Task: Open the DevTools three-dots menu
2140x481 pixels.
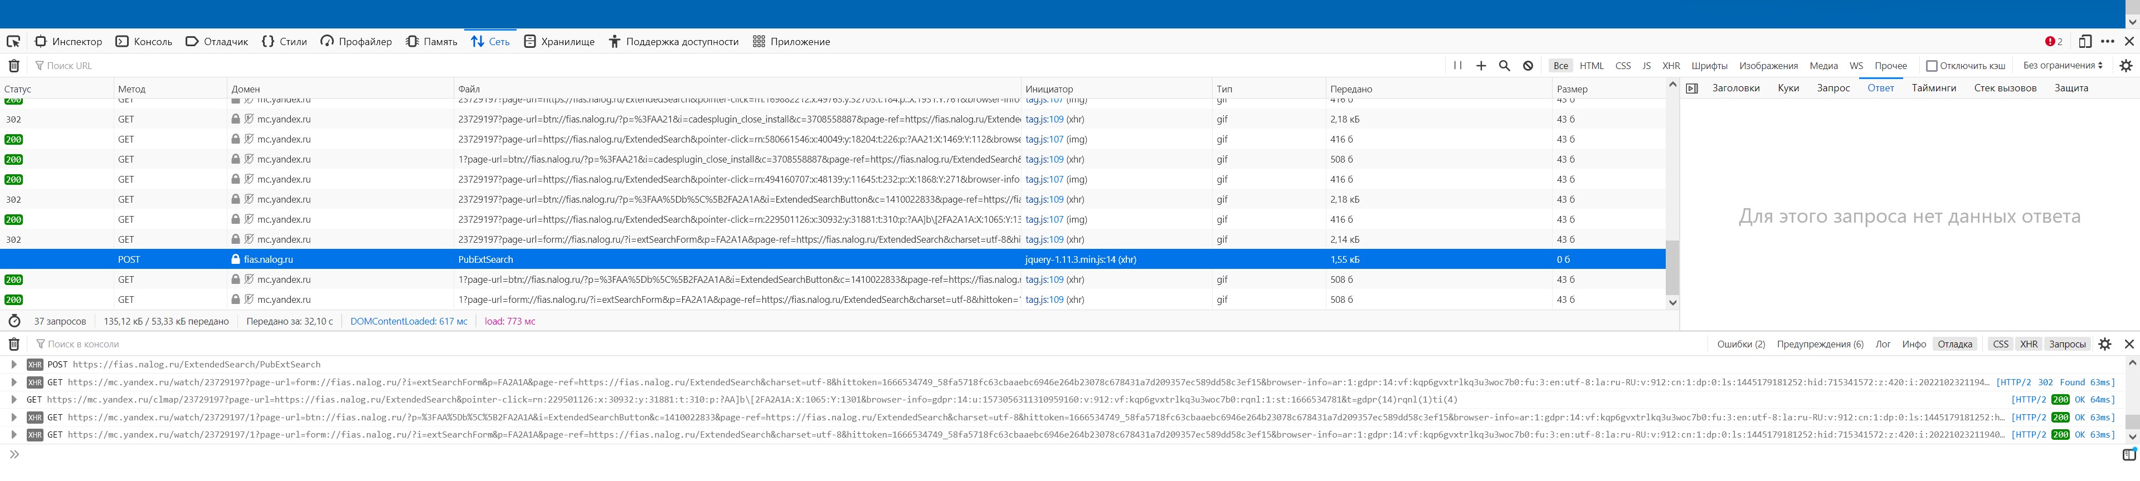Action: [2108, 41]
